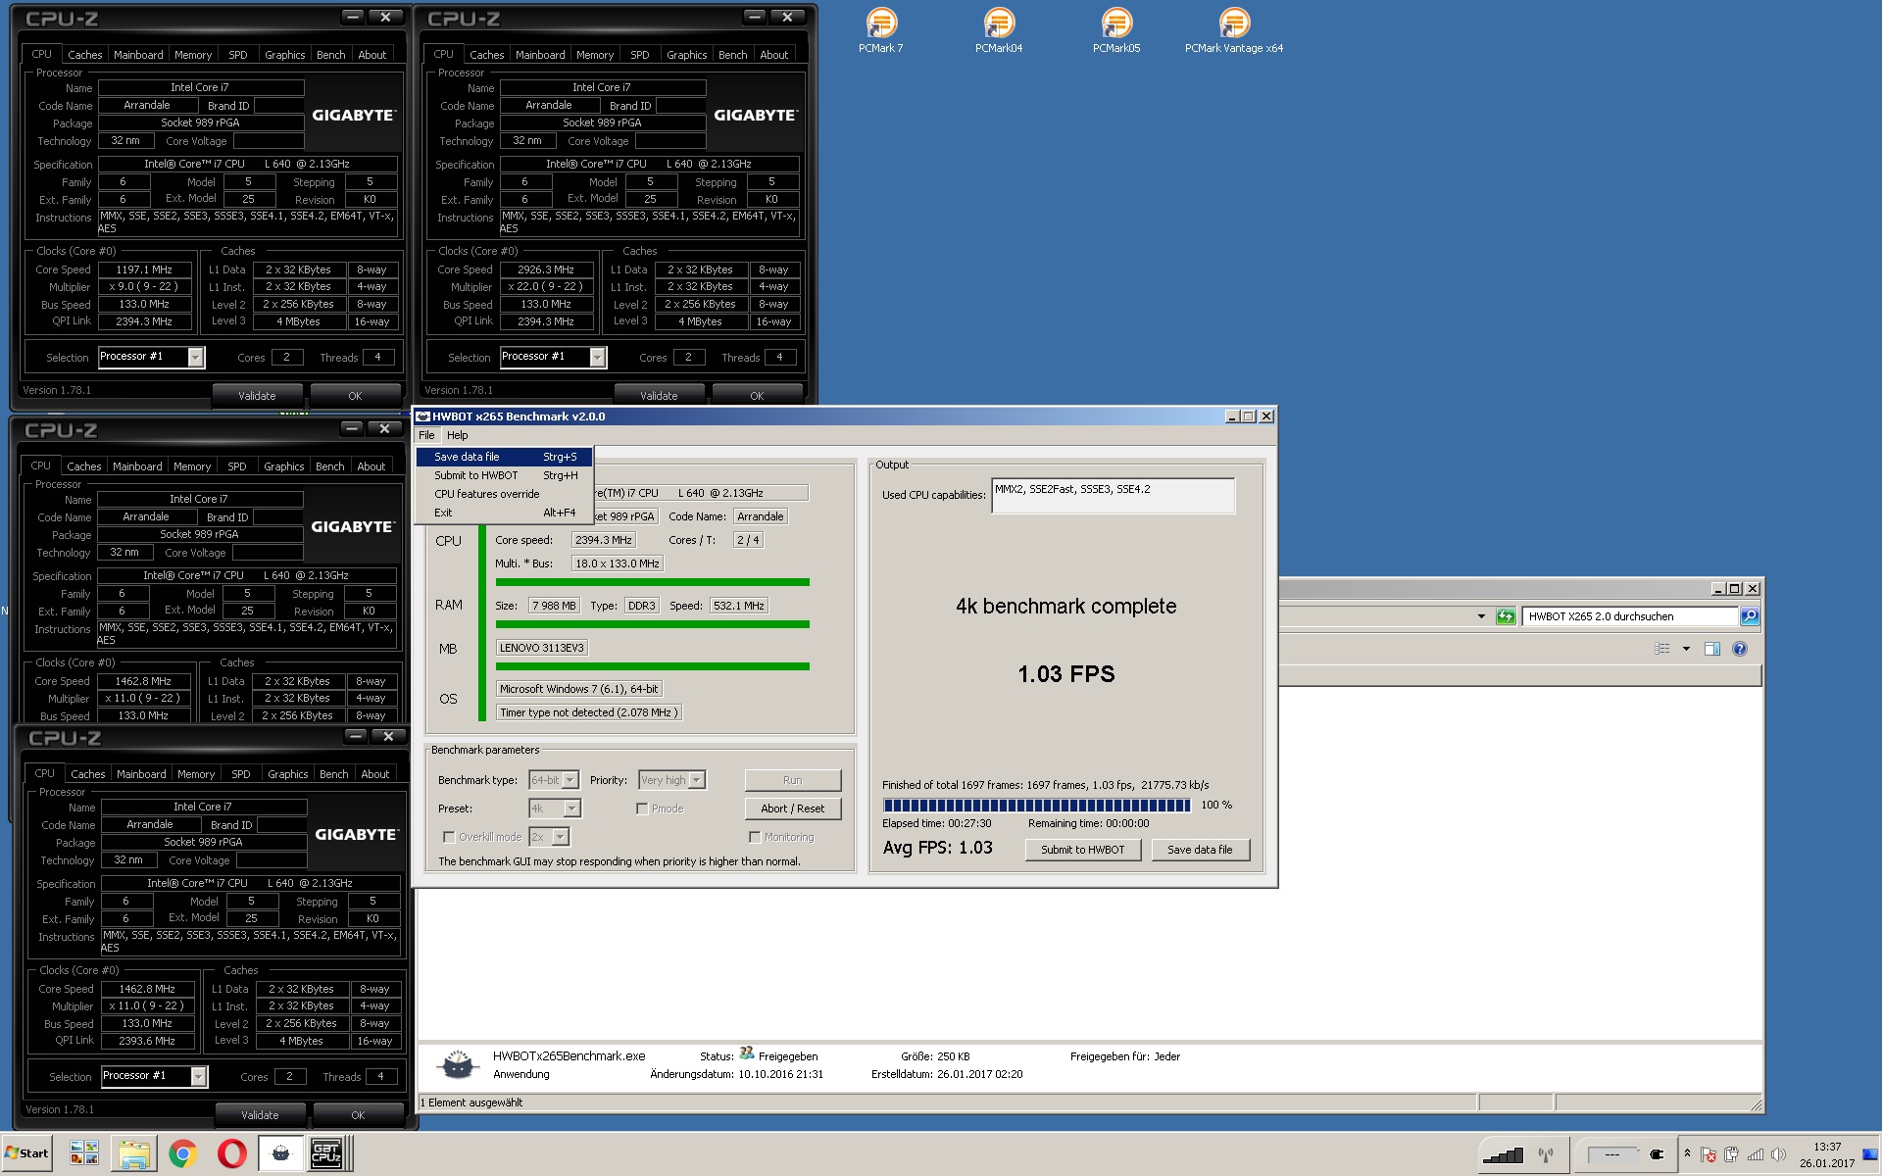Toggle the Explorer preview pane icon
The width and height of the screenshot is (1882, 1176).
[x=1712, y=649]
